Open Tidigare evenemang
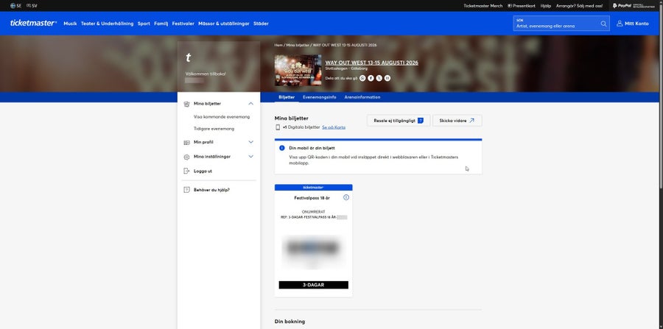The height and width of the screenshot is (329, 663). [x=214, y=129]
